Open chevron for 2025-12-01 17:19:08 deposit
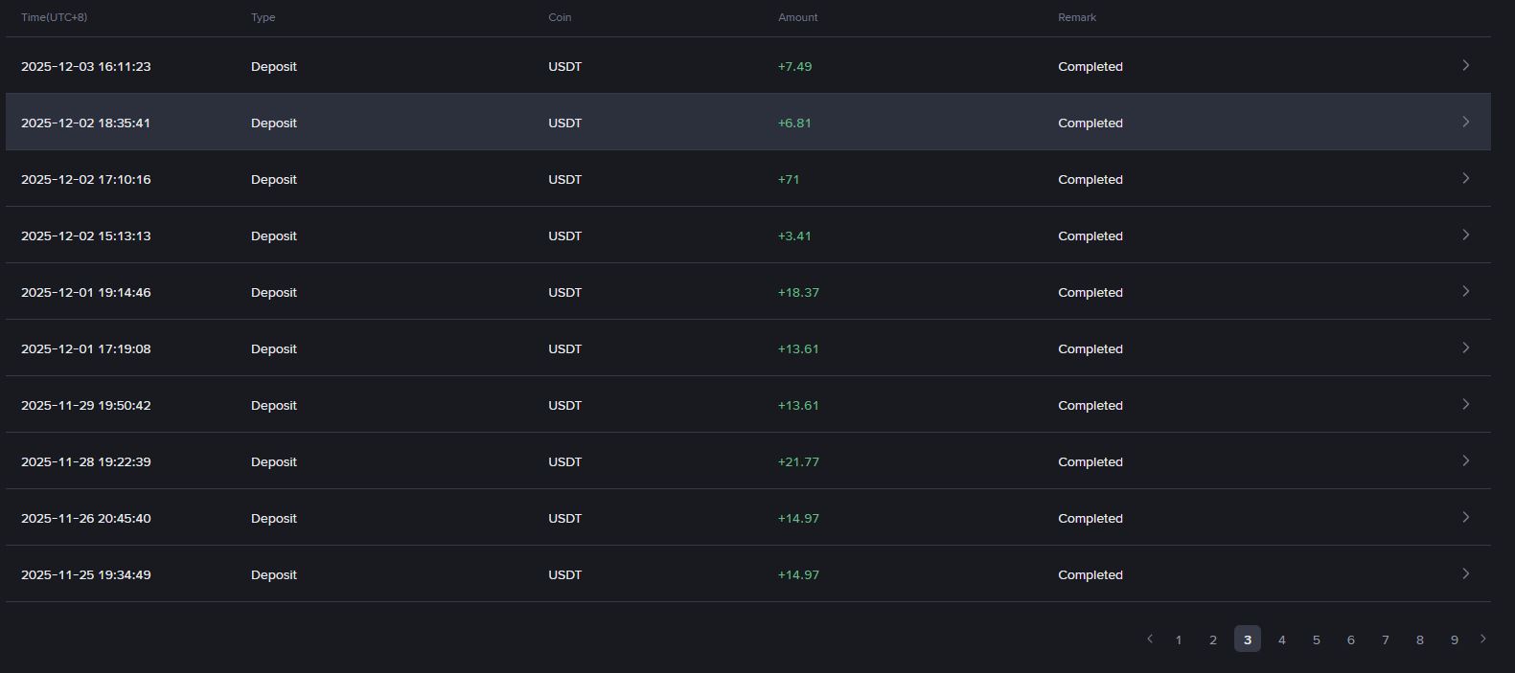The width and height of the screenshot is (1515, 673). (x=1465, y=348)
